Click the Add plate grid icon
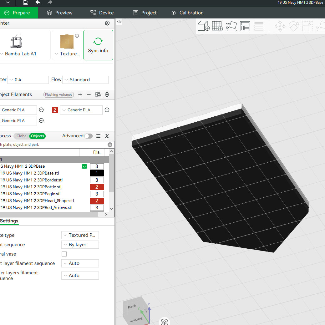 pyautogui.click(x=217, y=26)
